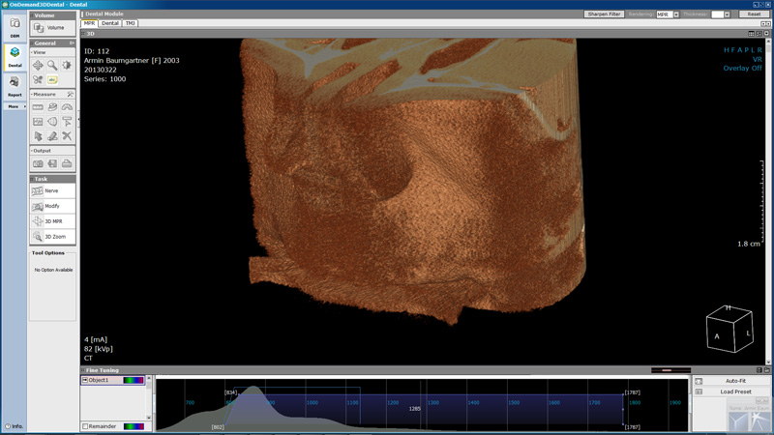This screenshot has height=435, width=774.
Task: Click the Sharpen Filter button
Action: pyautogui.click(x=605, y=14)
